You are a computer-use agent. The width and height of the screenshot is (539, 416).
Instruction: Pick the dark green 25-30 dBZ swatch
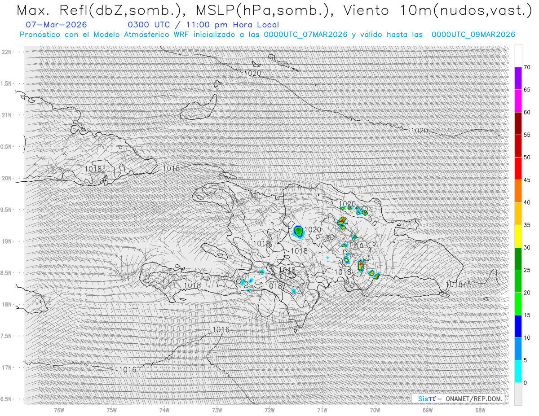pyautogui.click(x=518, y=259)
